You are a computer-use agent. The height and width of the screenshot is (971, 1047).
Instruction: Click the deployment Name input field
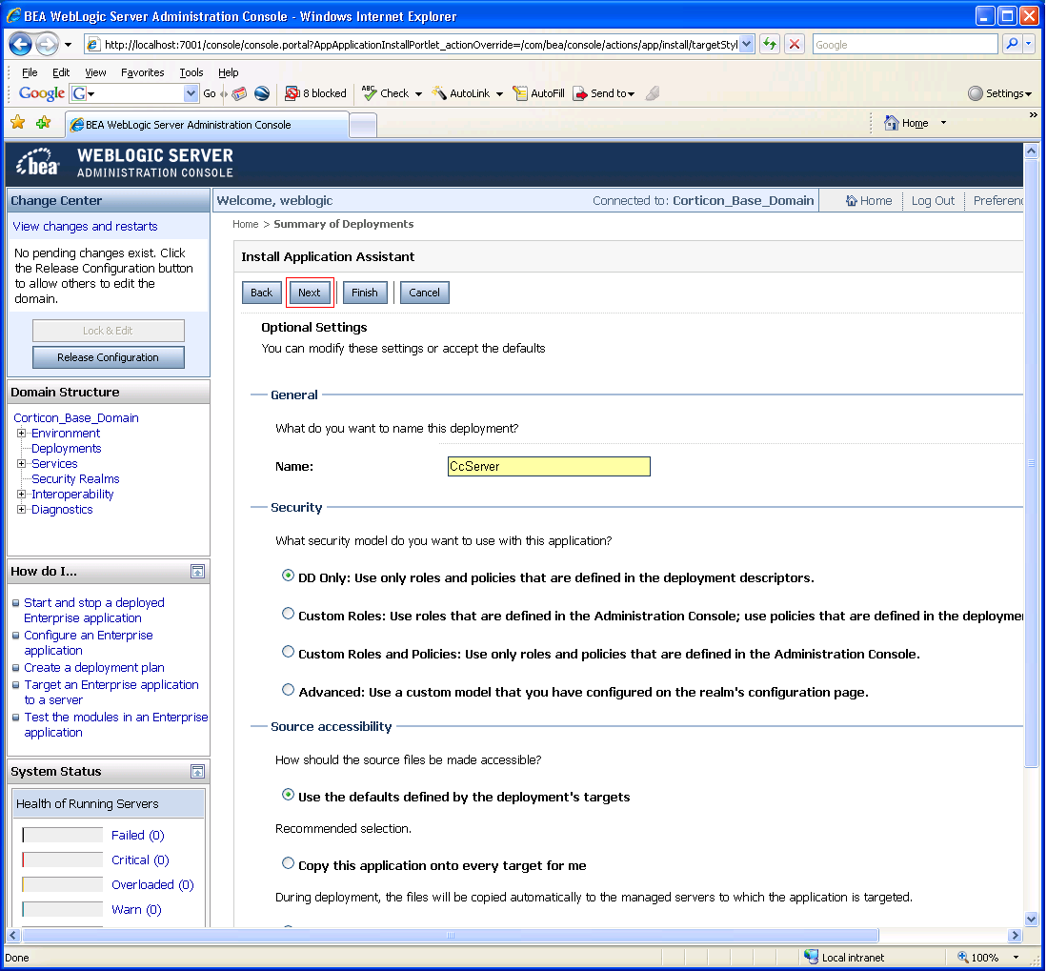coord(549,466)
